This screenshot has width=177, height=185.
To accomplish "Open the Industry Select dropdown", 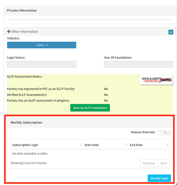I will pyautogui.click(x=42, y=45).
